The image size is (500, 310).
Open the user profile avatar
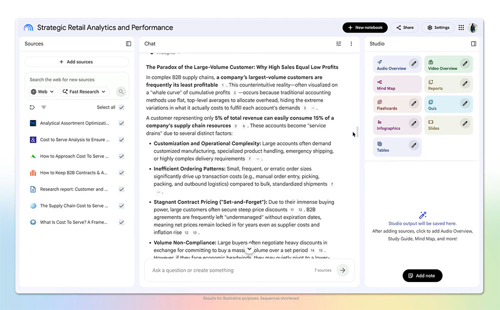(x=472, y=27)
